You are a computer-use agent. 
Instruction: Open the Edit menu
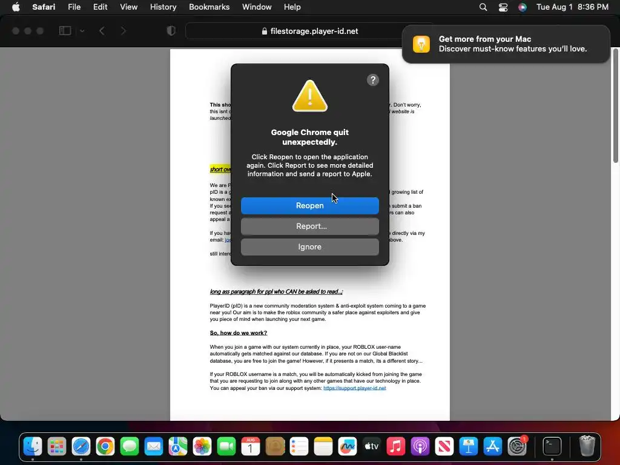click(x=100, y=7)
